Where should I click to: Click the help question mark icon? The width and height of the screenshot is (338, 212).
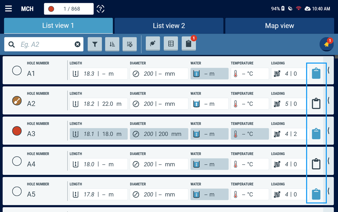pyautogui.click(x=101, y=9)
